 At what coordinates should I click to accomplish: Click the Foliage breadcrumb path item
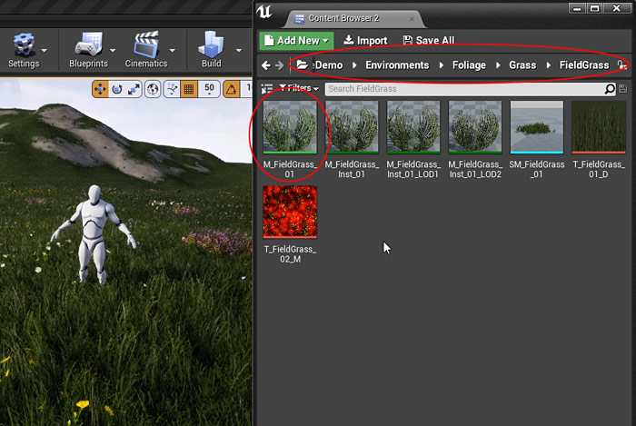469,65
